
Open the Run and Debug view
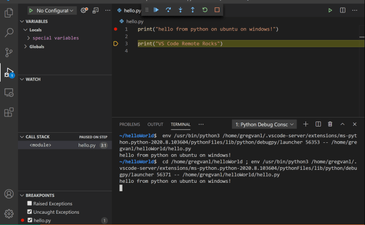[x=9, y=73]
